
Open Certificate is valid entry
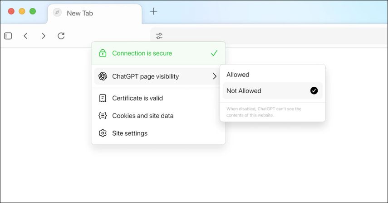coord(158,98)
